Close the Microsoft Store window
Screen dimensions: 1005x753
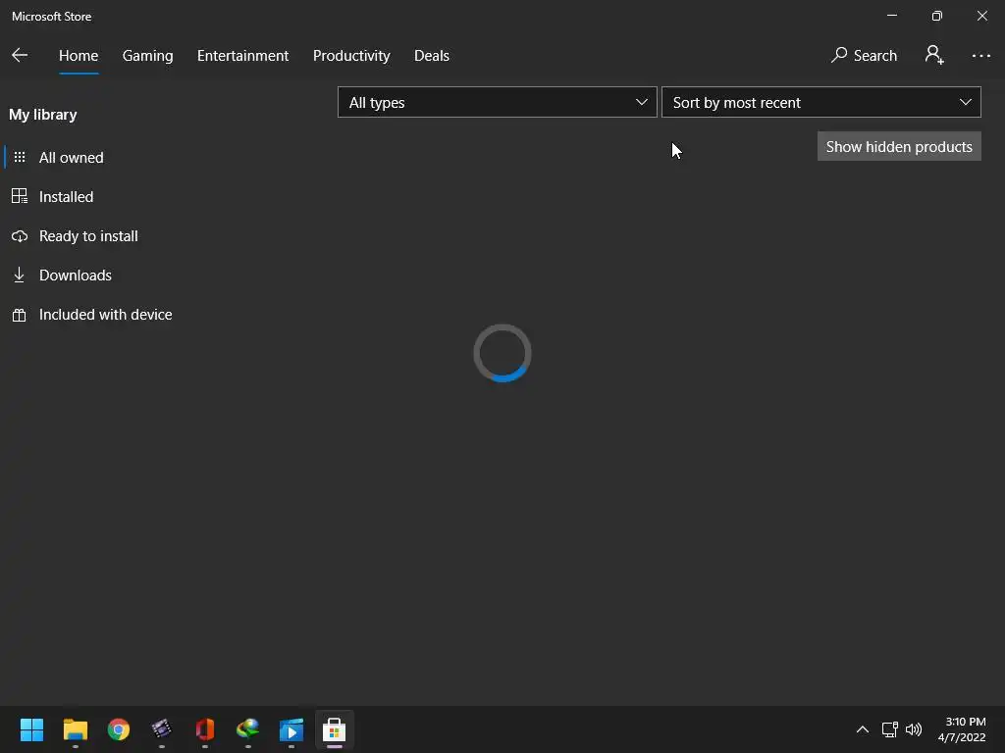[x=981, y=16]
